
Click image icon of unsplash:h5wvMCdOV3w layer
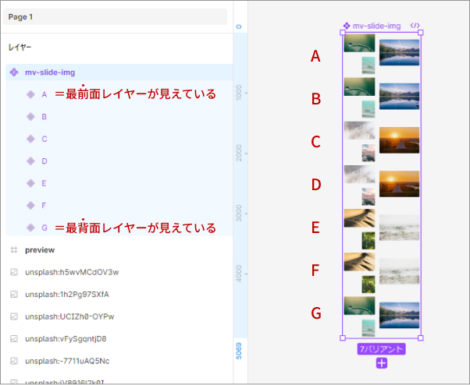[x=13, y=272]
